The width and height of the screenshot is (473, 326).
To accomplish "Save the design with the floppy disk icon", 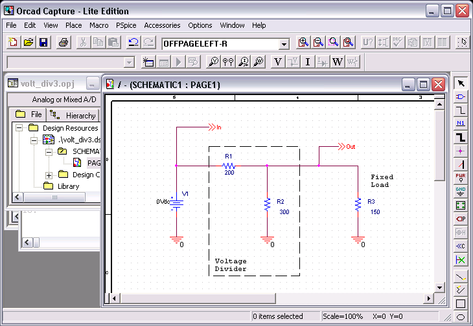I will 43,43.
